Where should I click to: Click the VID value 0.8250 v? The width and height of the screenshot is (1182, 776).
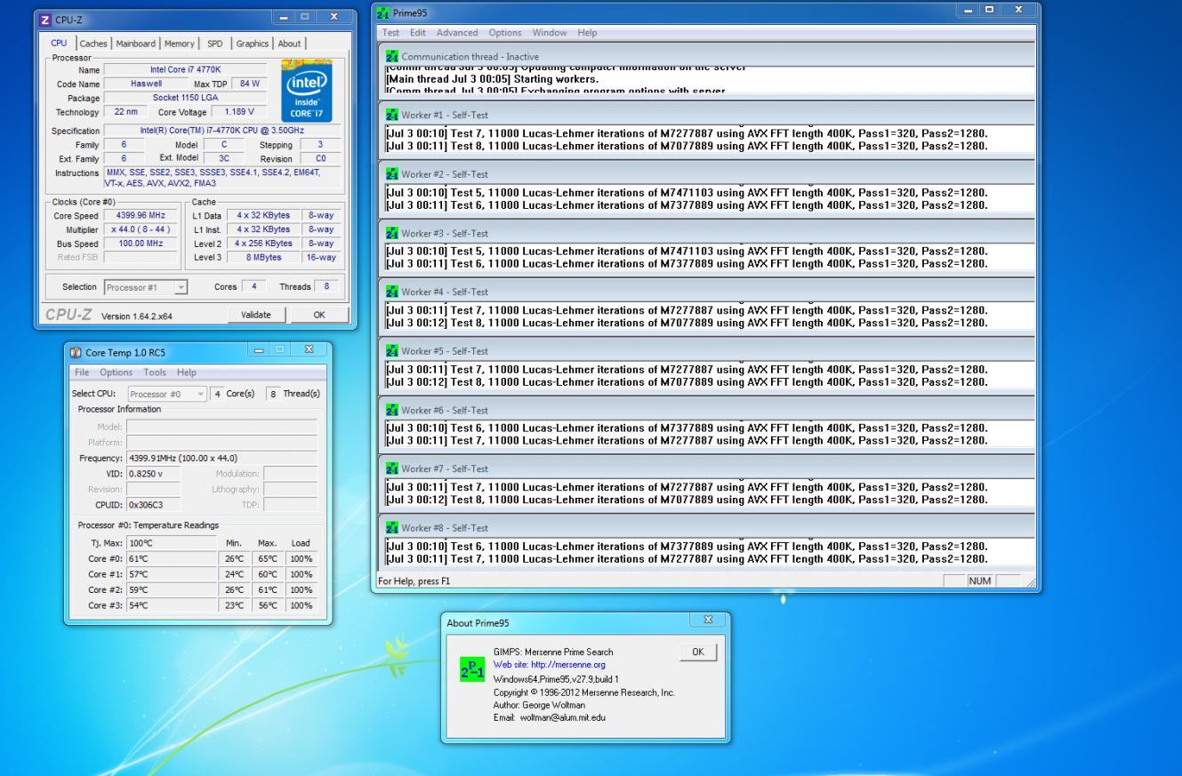pos(153,474)
